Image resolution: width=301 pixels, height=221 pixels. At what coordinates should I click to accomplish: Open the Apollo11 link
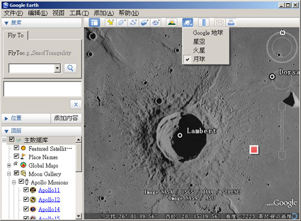tap(49, 190)
